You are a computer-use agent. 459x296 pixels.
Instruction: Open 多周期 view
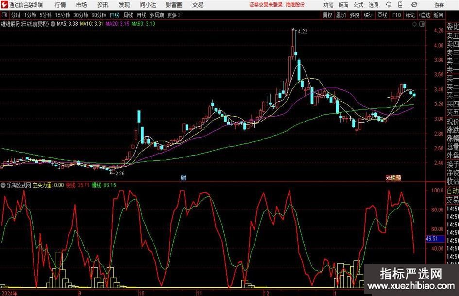coord(157,15)
